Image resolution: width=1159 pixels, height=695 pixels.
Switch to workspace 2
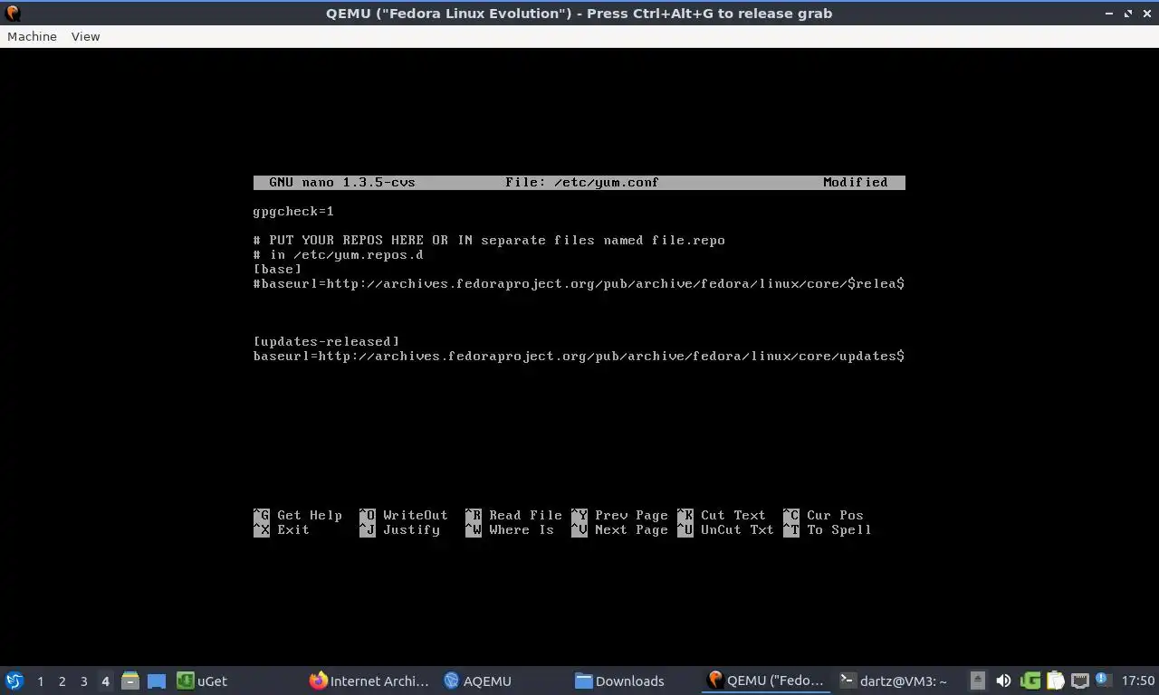click(62, 681)
